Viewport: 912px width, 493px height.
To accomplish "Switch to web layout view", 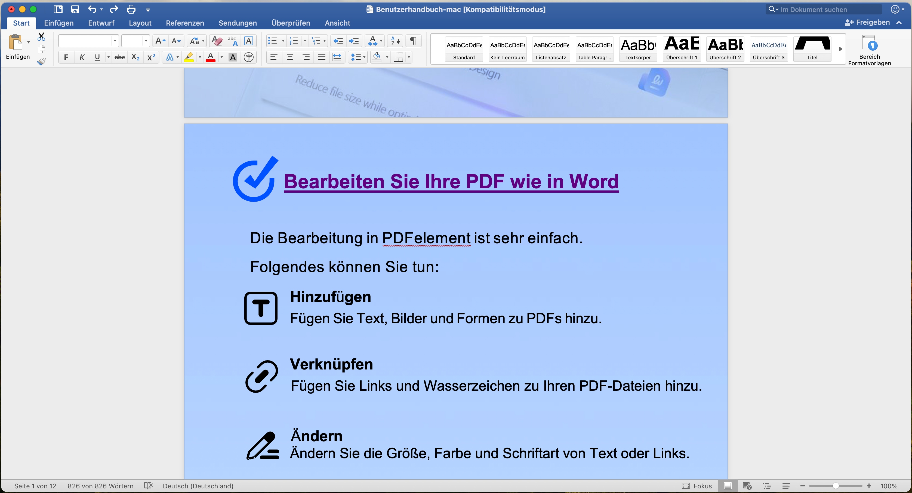I will click(x=747, y=486).
